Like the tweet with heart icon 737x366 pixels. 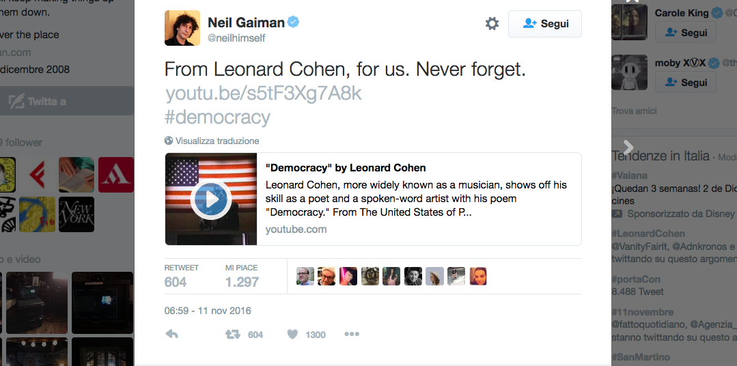[x=292, y=335]
